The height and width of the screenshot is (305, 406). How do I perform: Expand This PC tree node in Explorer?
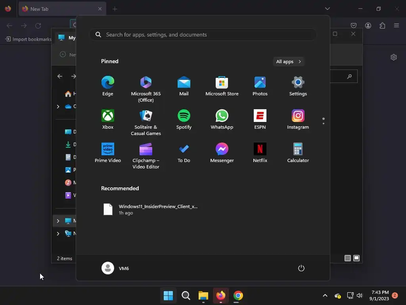point(58,221)
